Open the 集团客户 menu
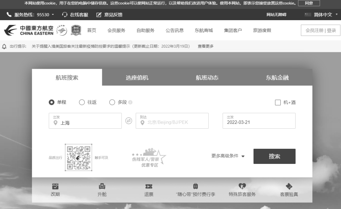 pos(233,30)
